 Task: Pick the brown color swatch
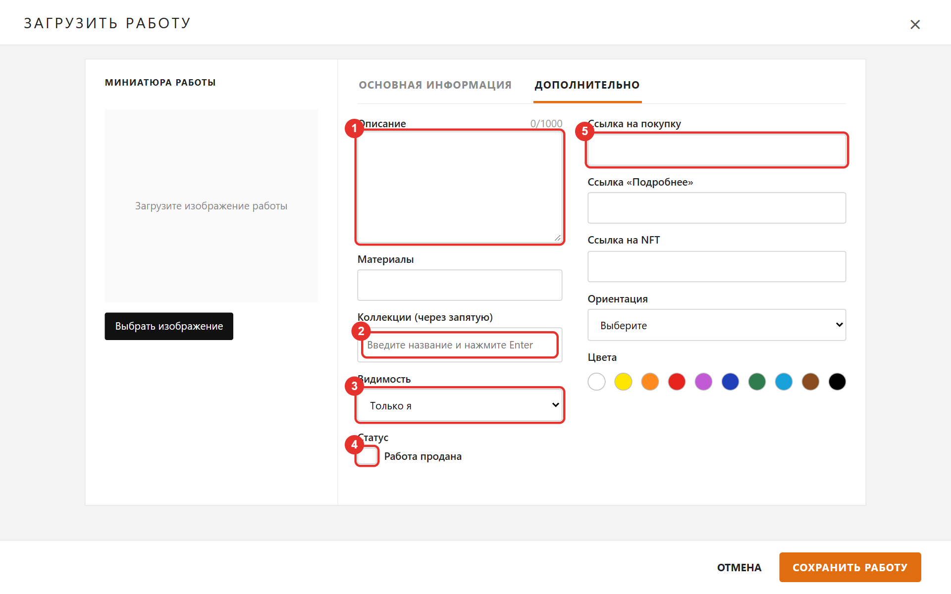(x=810, y=382)
